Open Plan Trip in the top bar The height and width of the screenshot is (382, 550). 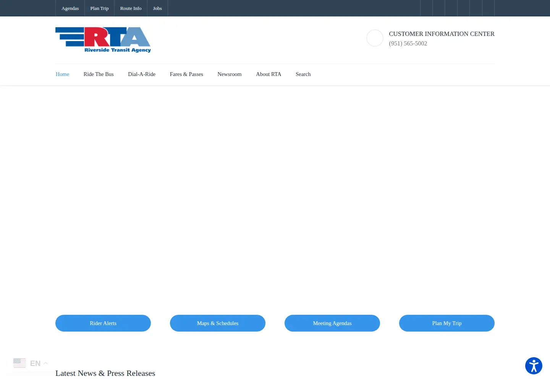[x=99, y=8]
